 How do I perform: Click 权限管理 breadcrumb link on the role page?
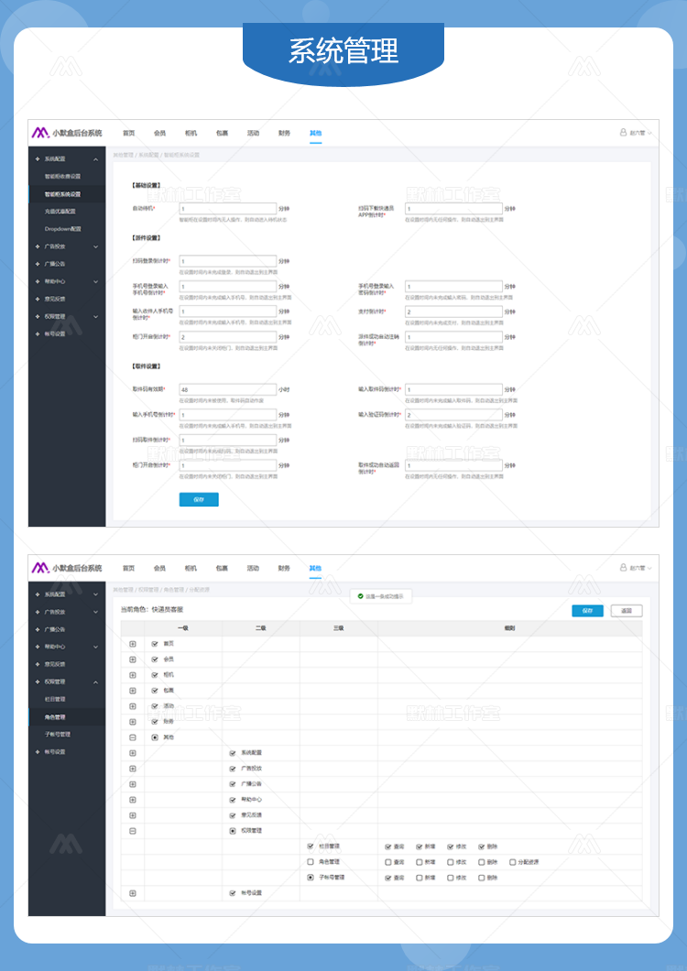[148, 590]
